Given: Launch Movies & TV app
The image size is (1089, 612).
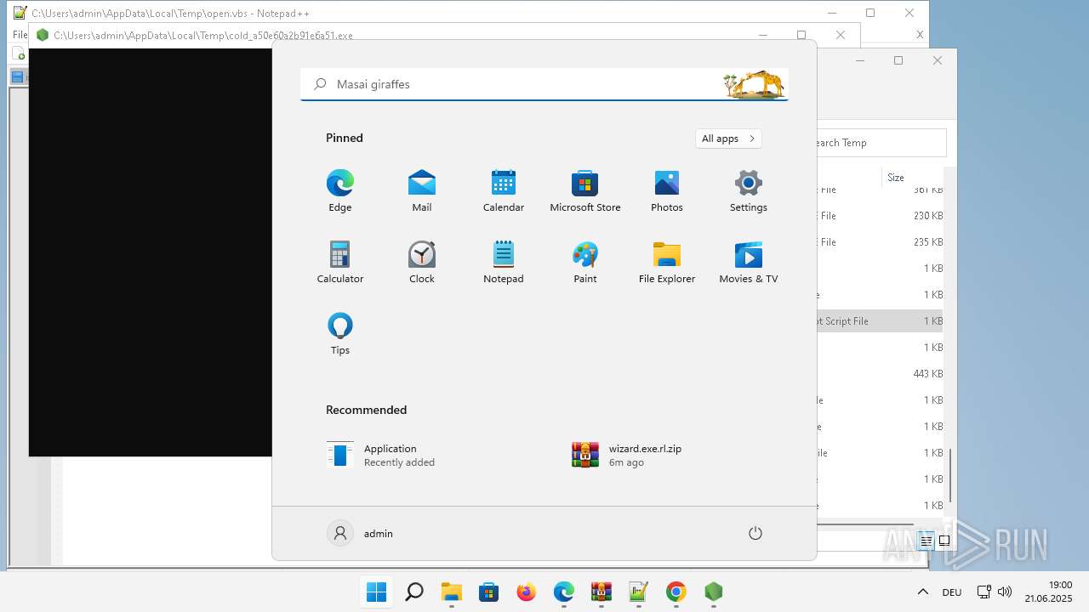Looking at the screenshot, I should (749, 263).
